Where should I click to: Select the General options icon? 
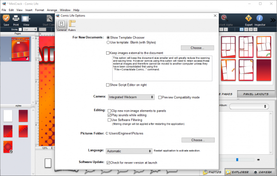[61, 25]
